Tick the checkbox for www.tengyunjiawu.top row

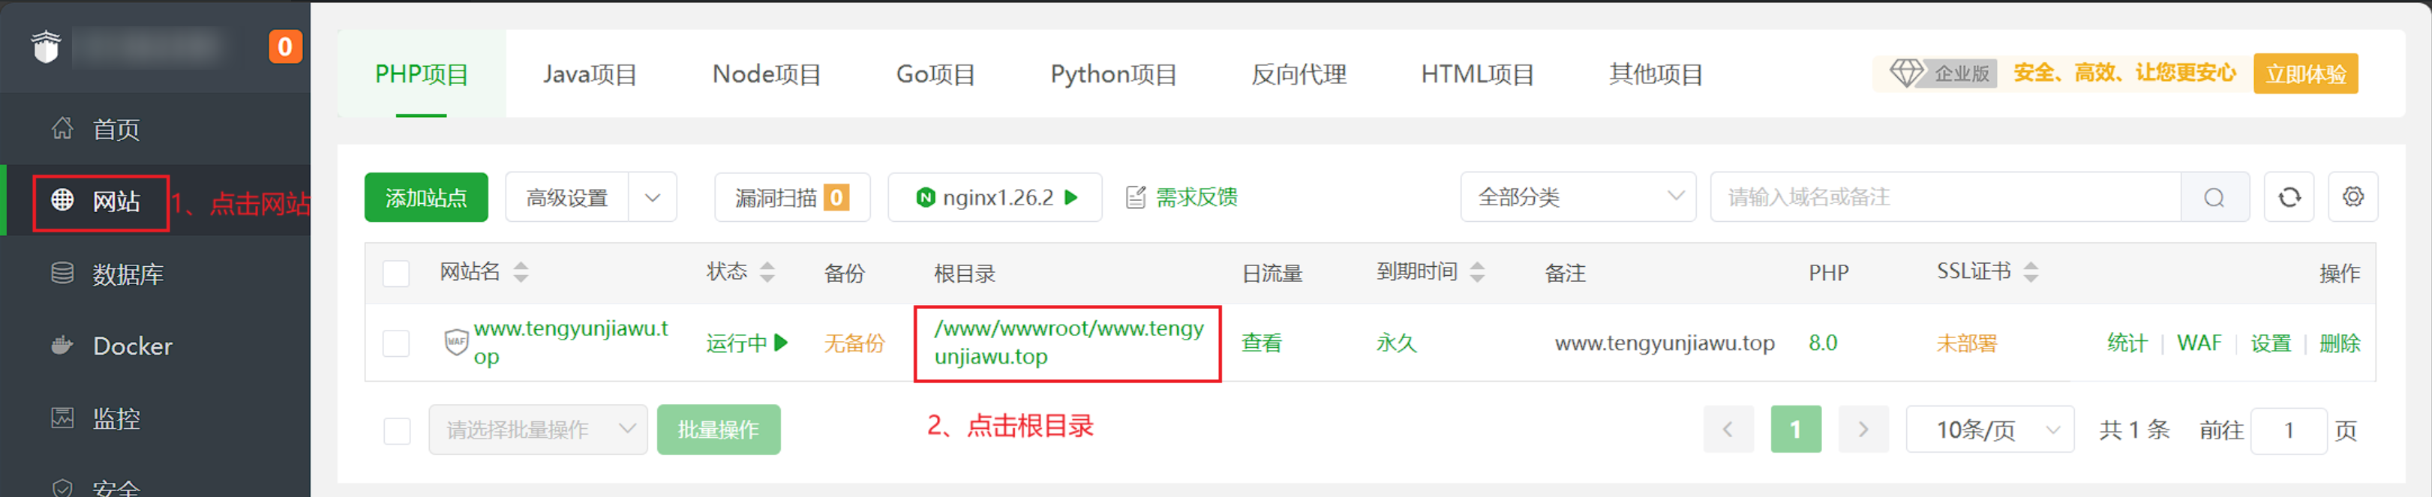[x=397, y=343]
